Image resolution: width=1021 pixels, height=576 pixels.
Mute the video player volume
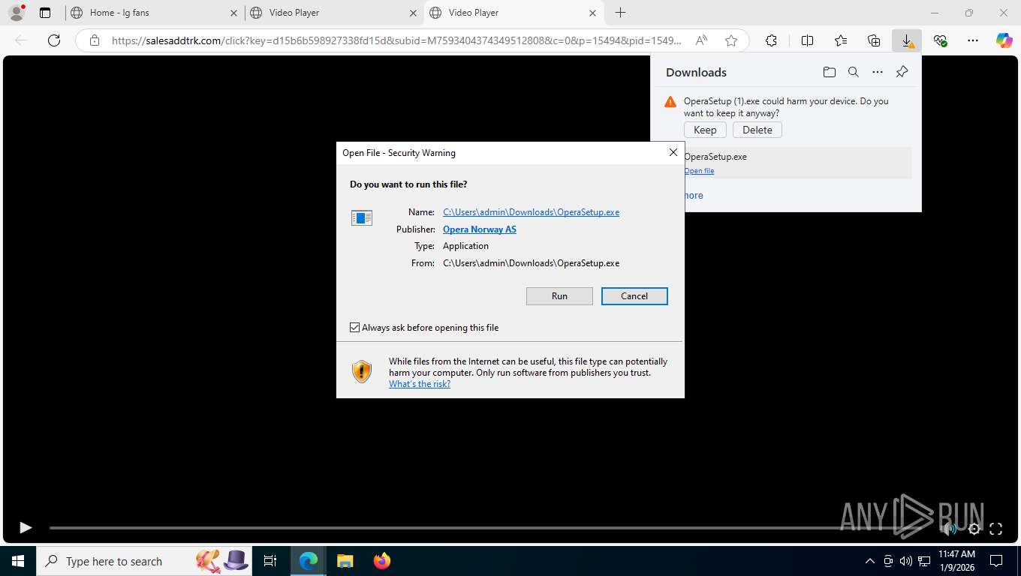(x=950, y=529)
